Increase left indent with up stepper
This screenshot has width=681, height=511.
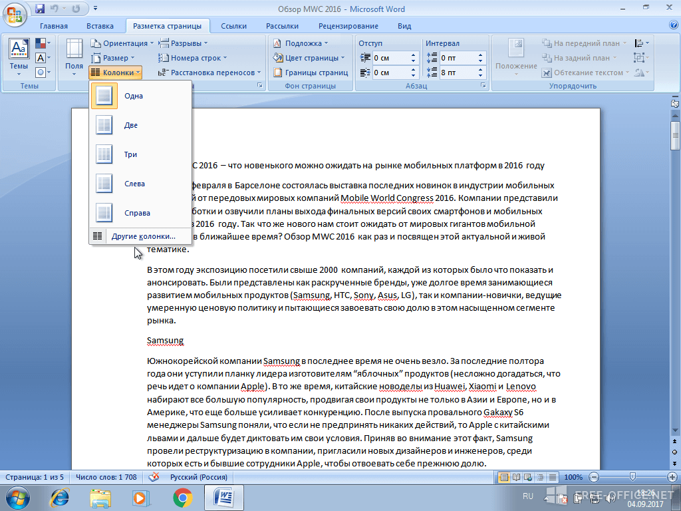coord(414,55)
